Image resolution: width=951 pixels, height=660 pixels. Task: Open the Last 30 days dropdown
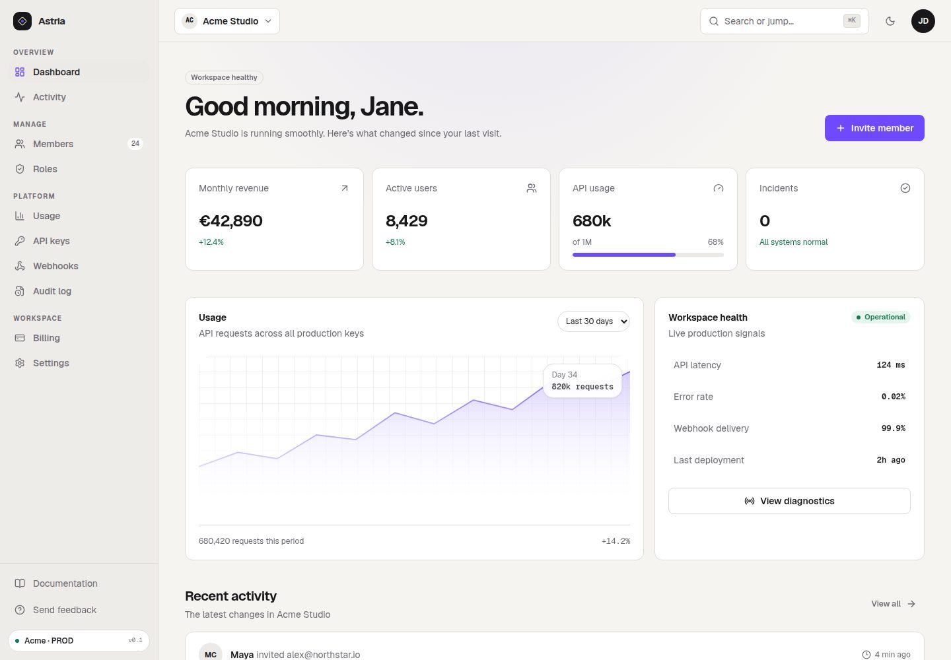594,321
